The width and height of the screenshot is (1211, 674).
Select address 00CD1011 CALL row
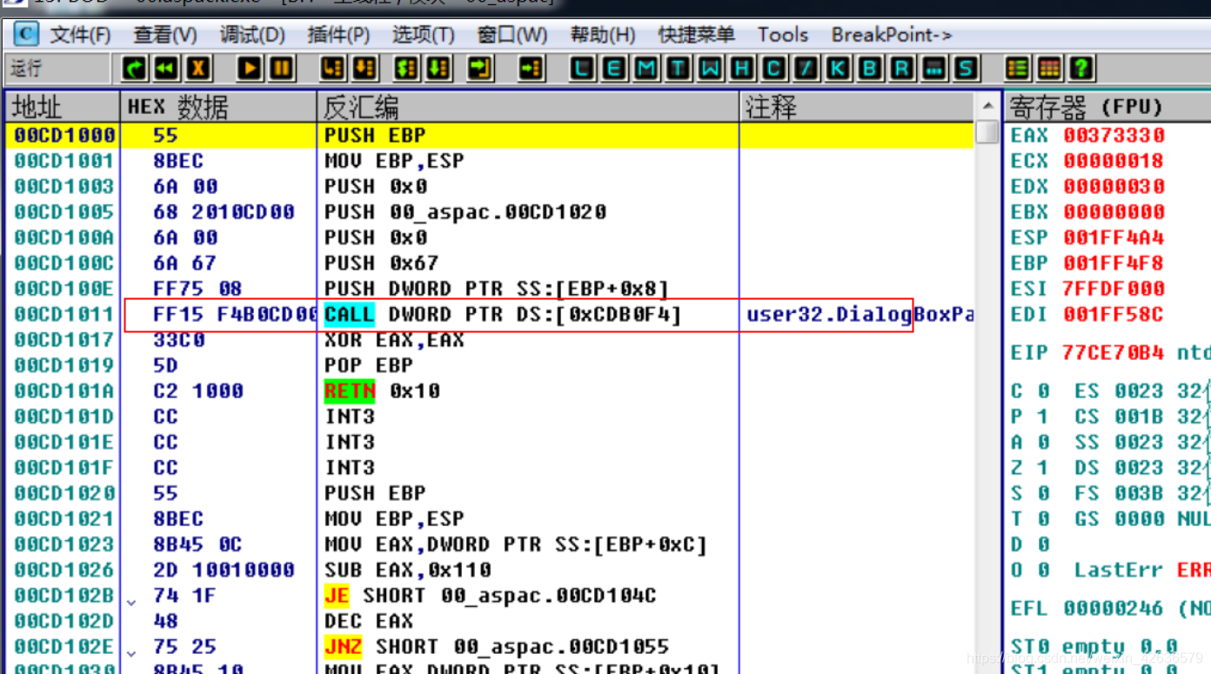[490, 314]
